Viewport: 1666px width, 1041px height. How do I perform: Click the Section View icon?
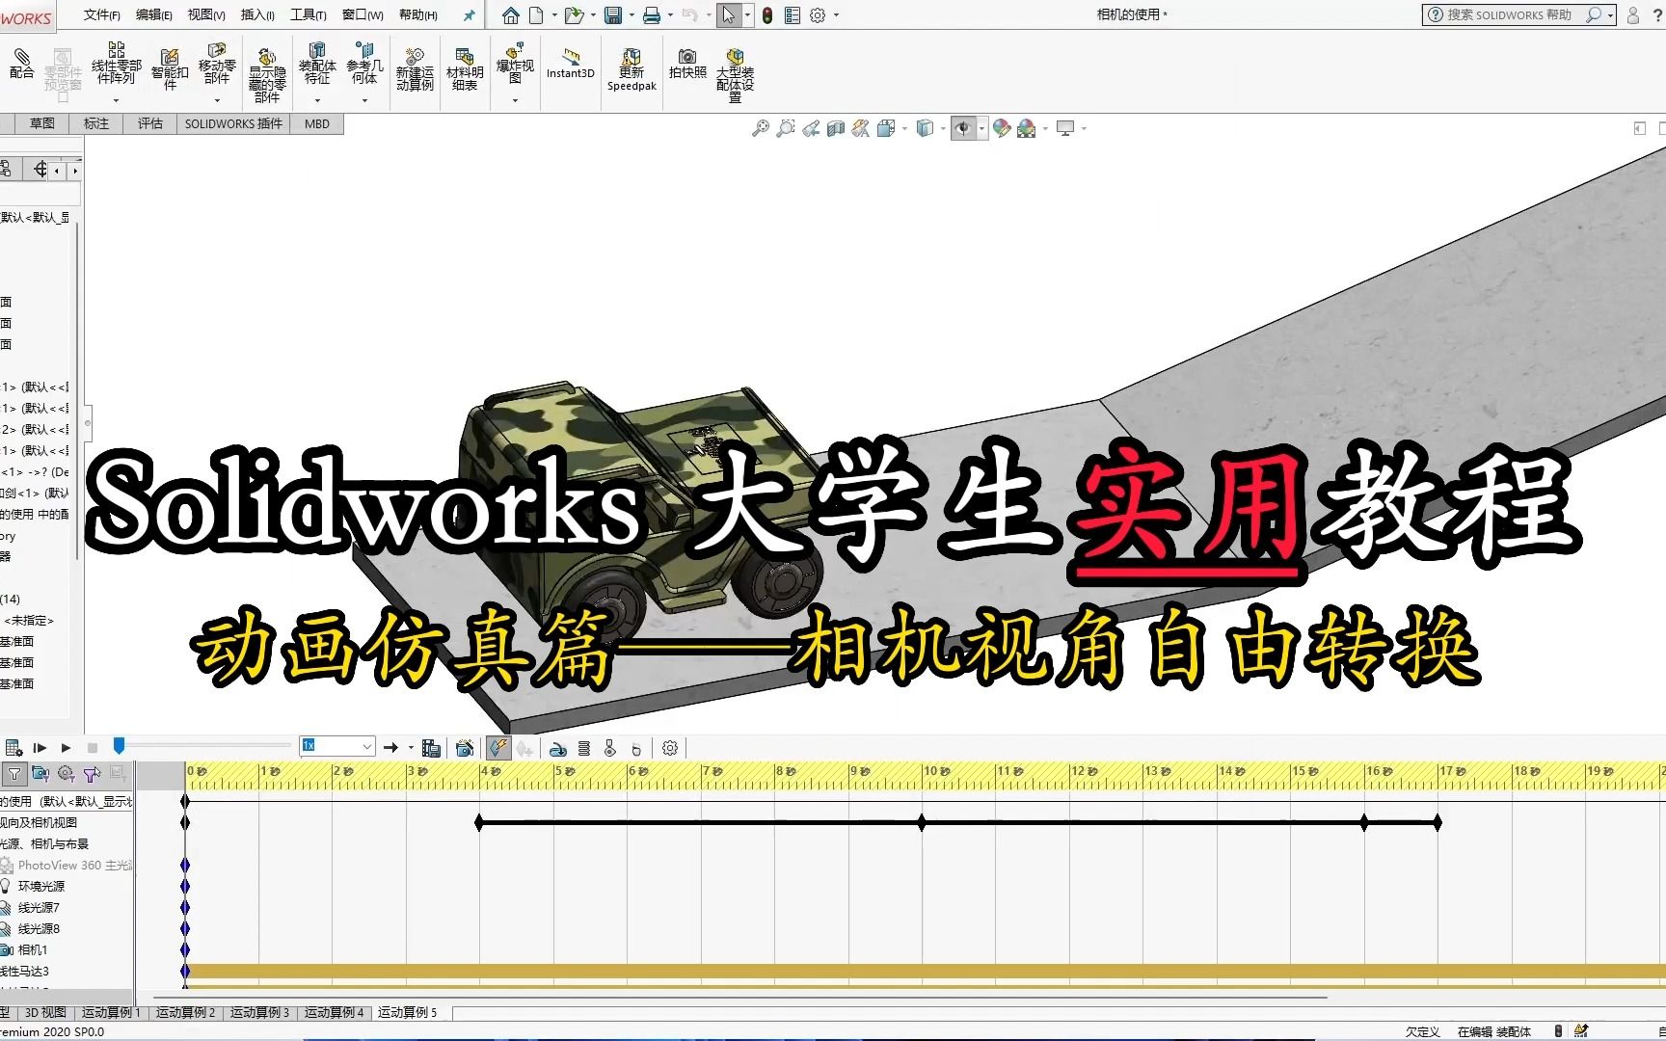click(836, 128)
